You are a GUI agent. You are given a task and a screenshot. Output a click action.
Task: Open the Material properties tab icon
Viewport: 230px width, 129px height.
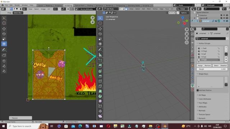pos(193,89)
